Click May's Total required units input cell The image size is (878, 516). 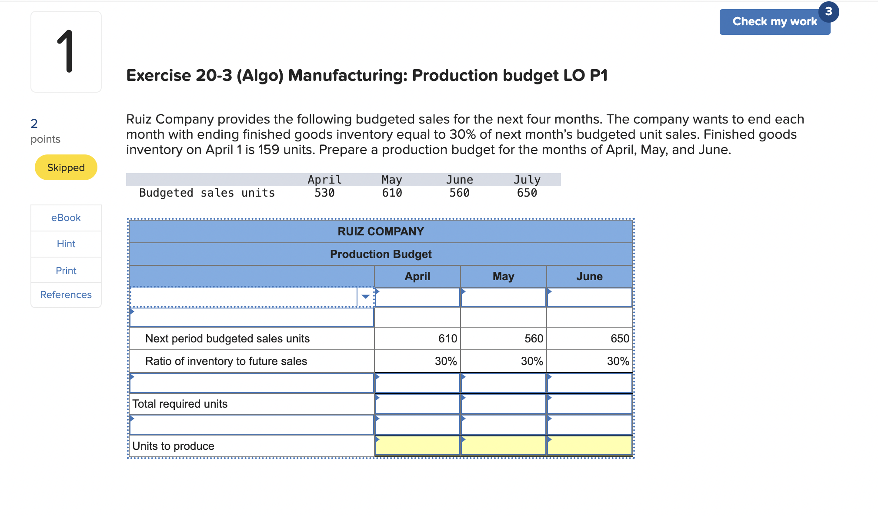tap(503, 404)
